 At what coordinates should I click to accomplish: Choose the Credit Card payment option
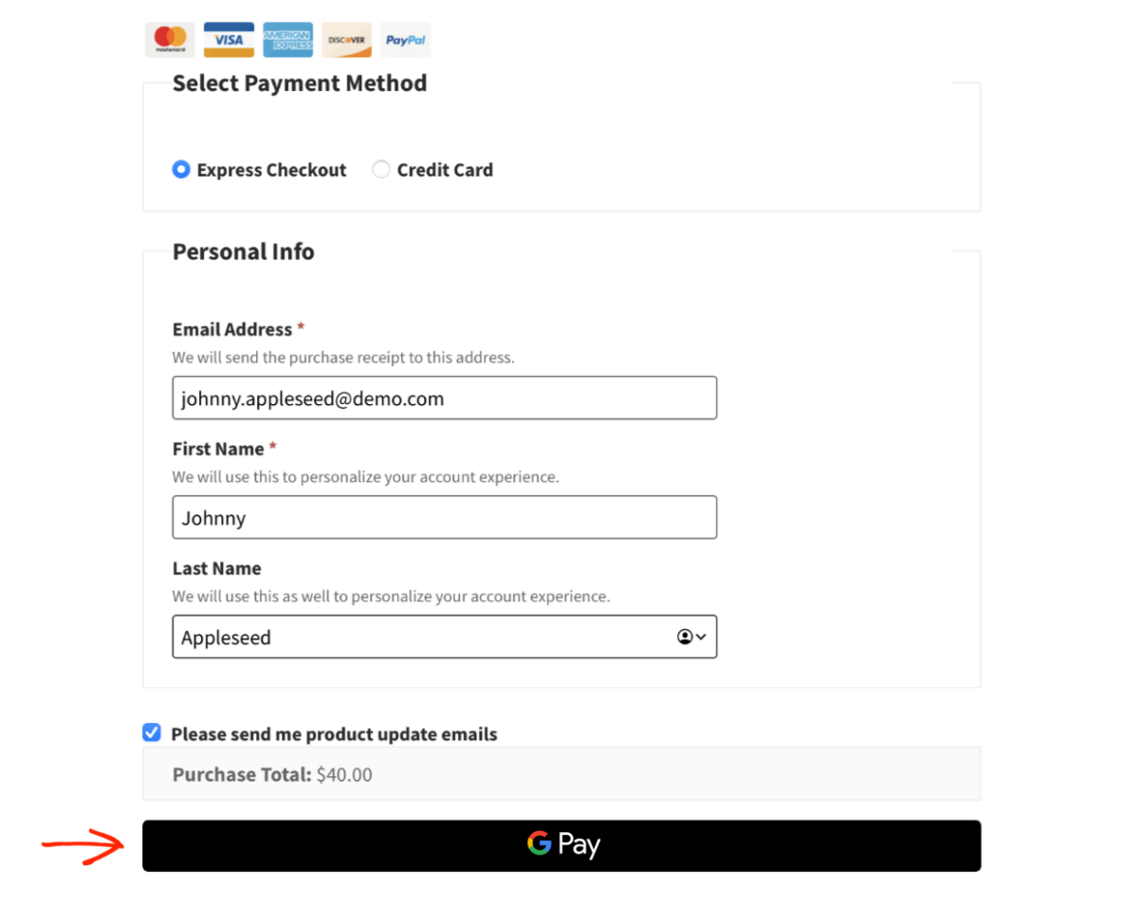(380, 169)
